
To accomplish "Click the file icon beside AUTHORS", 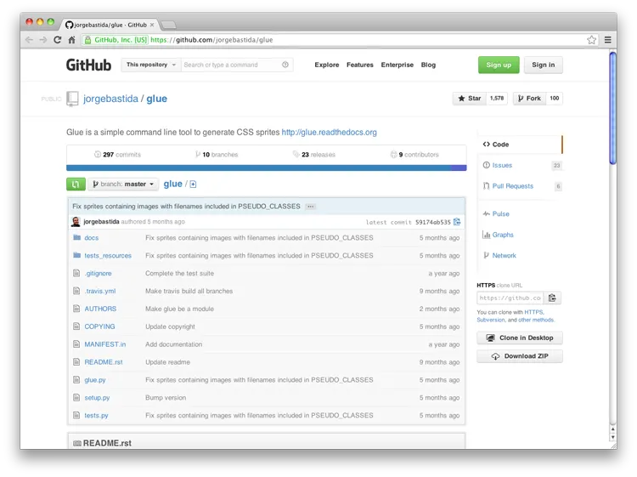I will (76, 309).
